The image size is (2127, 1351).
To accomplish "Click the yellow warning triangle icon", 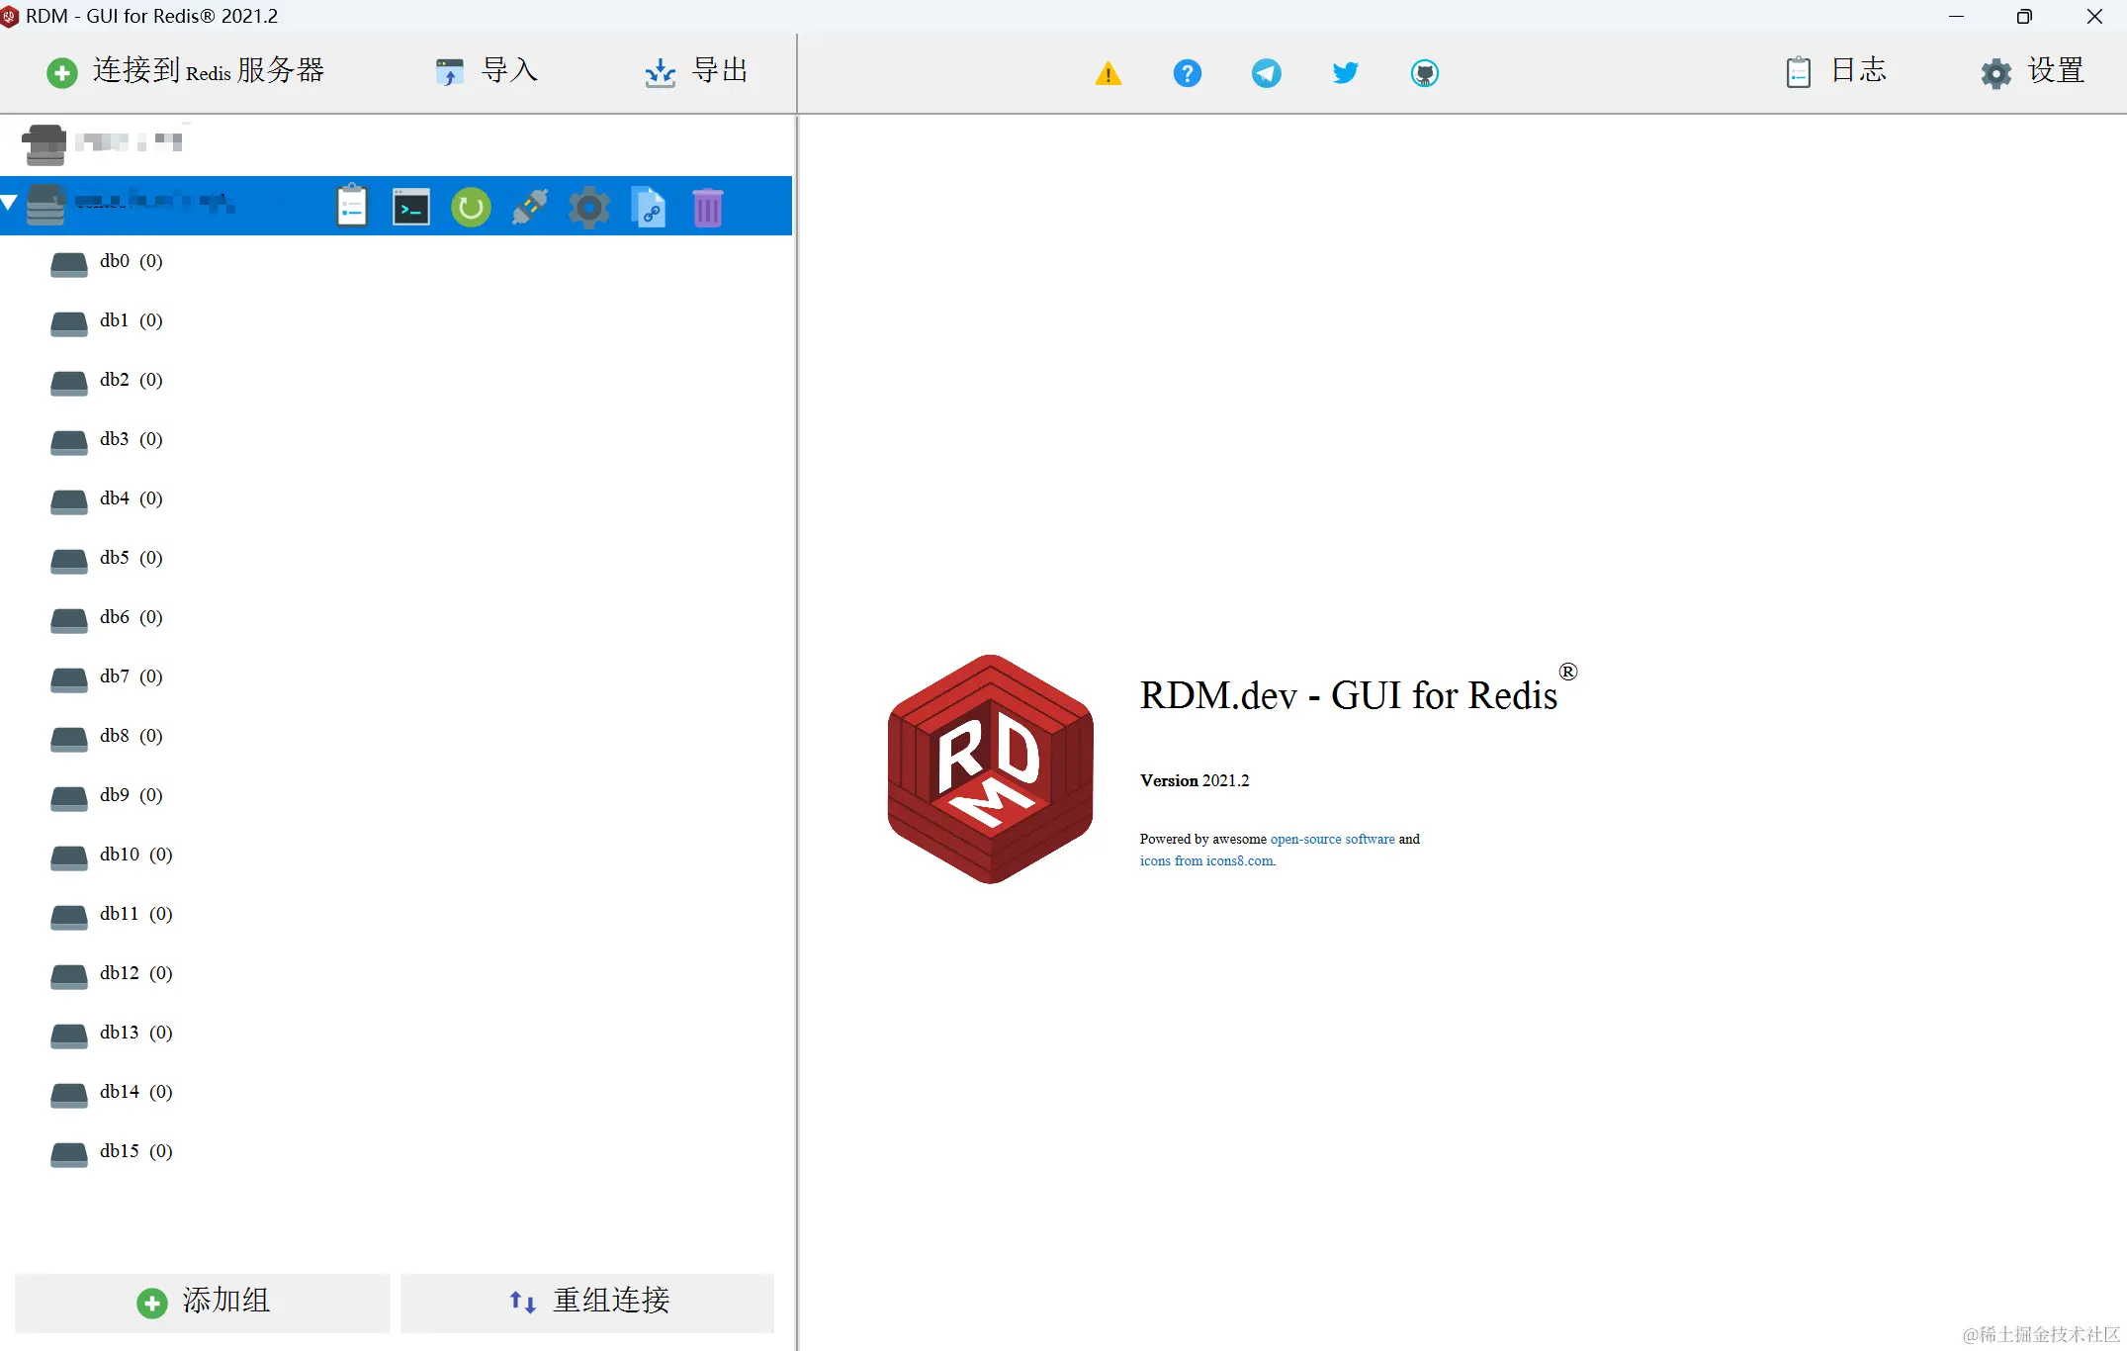I will (1108, 73).
